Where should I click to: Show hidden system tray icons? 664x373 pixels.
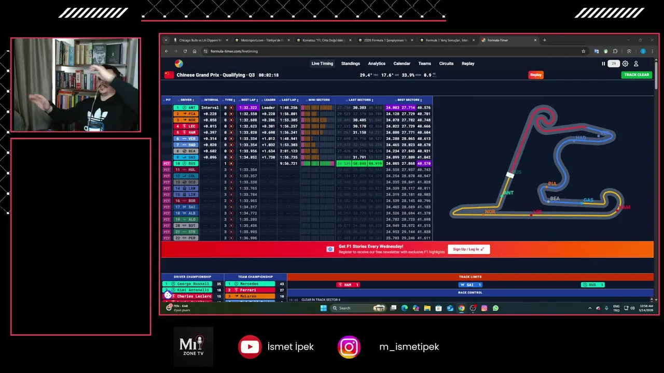(590, 308)
